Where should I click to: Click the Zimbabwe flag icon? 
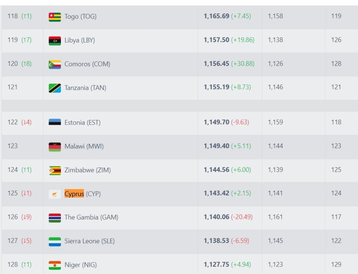tap(55, 171)
